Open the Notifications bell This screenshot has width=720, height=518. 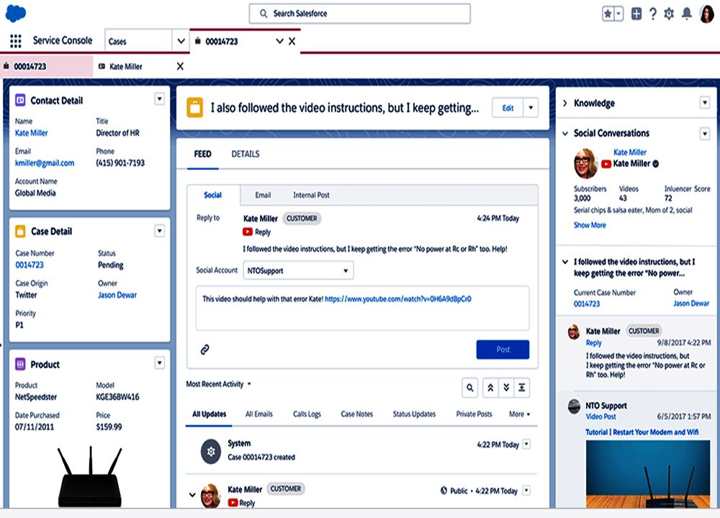tap(686, 14)
